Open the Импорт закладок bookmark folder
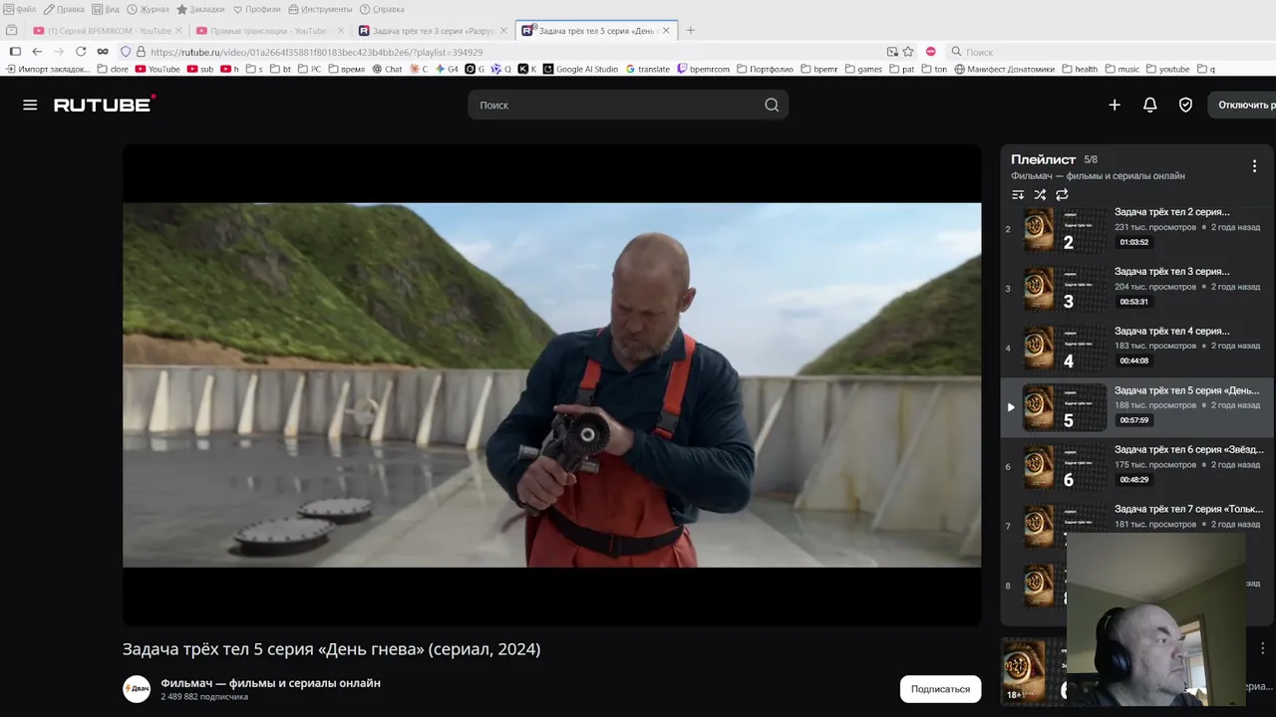This screenshot has height=717, width=1276. 49,70
